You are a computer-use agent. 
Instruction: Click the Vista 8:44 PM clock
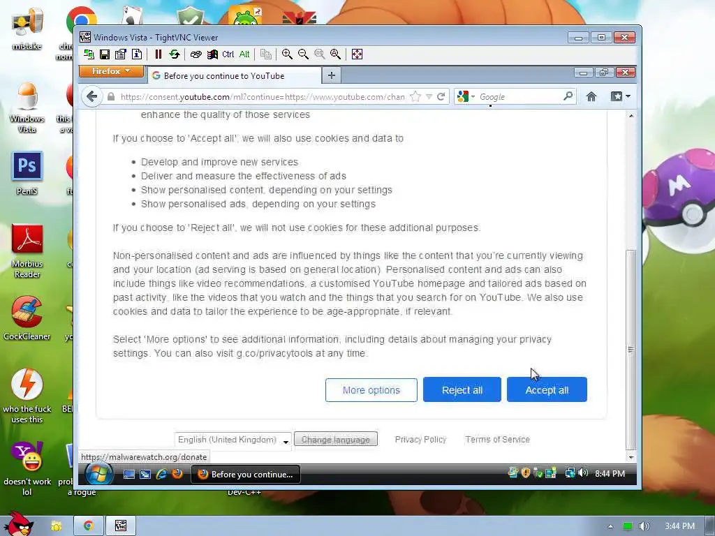(610, 474)
